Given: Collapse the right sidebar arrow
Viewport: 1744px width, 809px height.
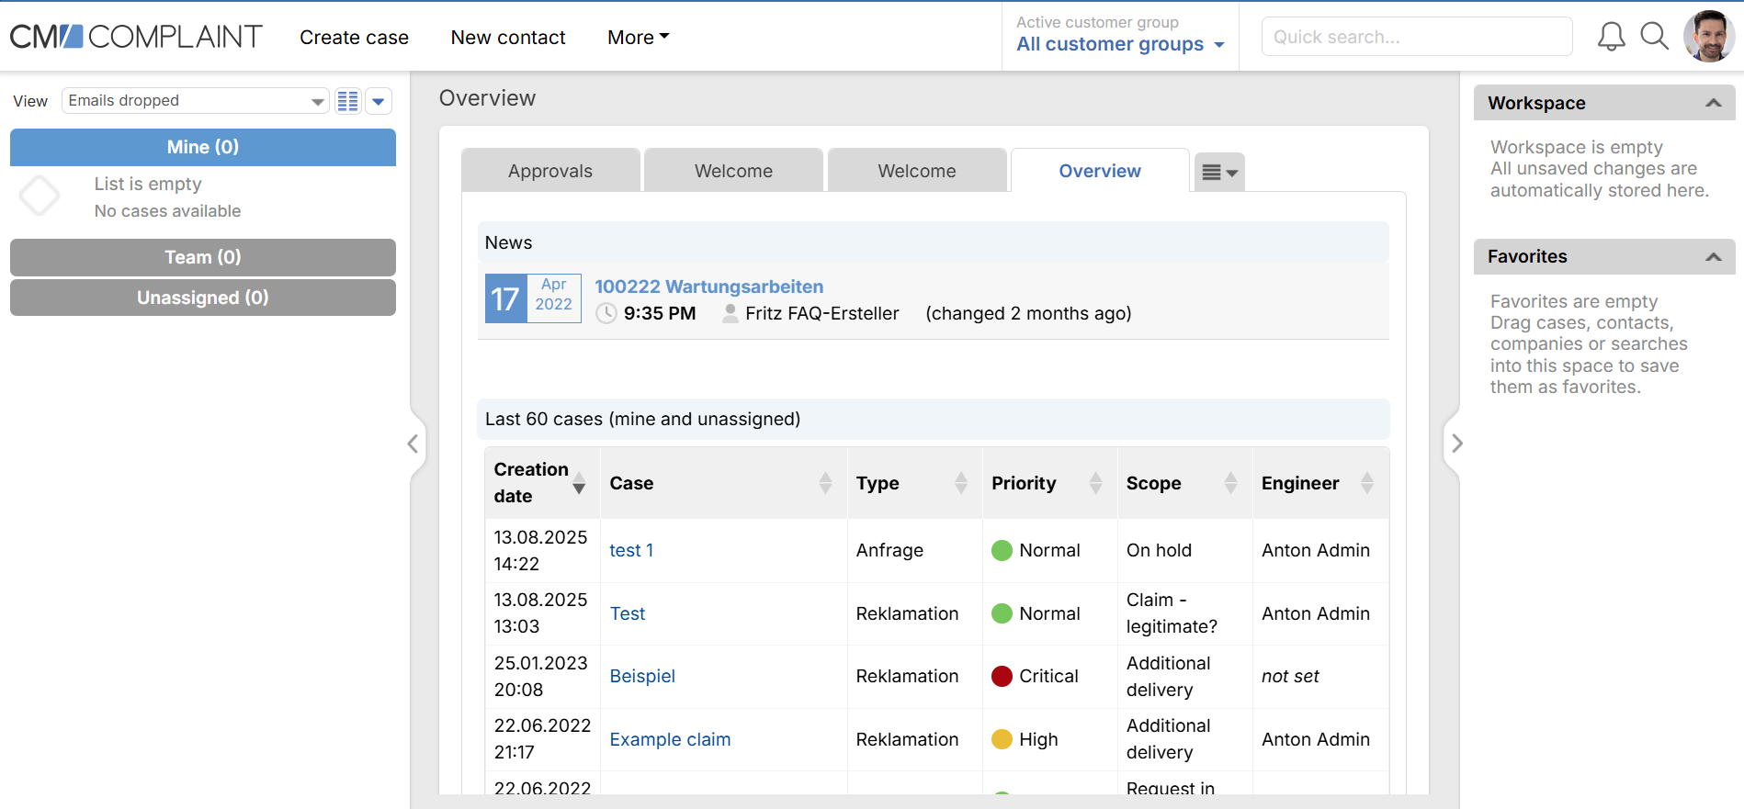Looking at the screenshot, I should point(1457,444).
